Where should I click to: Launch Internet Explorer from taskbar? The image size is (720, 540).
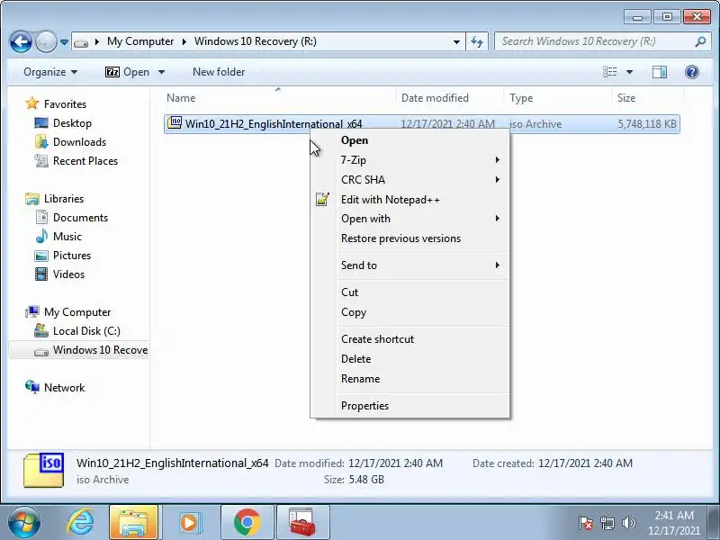[81, 523]
